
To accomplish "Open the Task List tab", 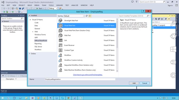I will [x=4, y=91].
